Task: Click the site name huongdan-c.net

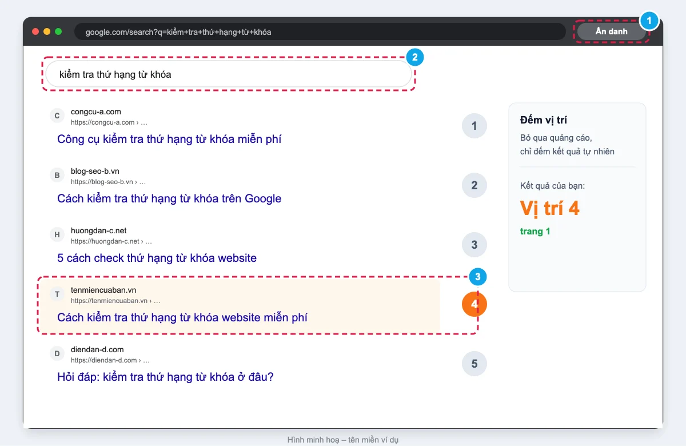Action: tap(99, 230)
